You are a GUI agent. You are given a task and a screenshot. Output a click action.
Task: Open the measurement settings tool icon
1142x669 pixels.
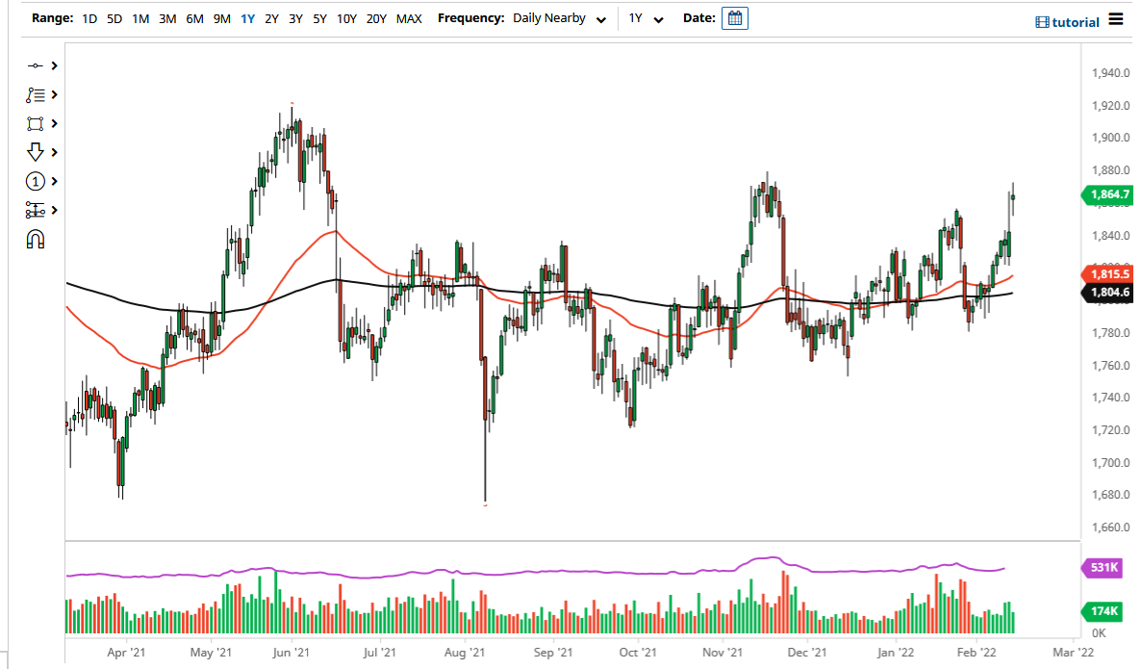coord(35,211)
